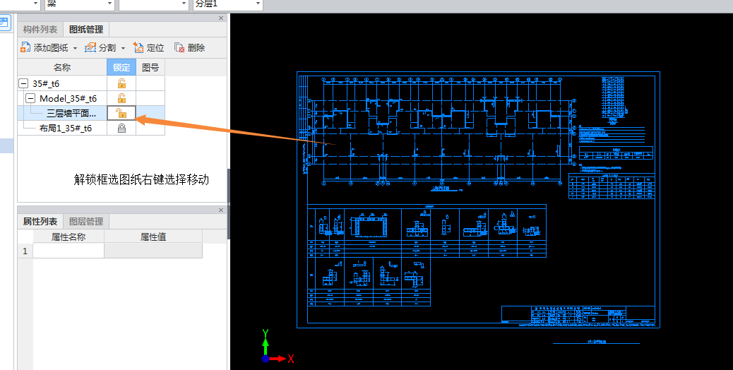The width and height of the screenshot is (733, 370).
Task: Unlock the 布局1_35#_t6 drawing
Action: [x=121, y=128]
